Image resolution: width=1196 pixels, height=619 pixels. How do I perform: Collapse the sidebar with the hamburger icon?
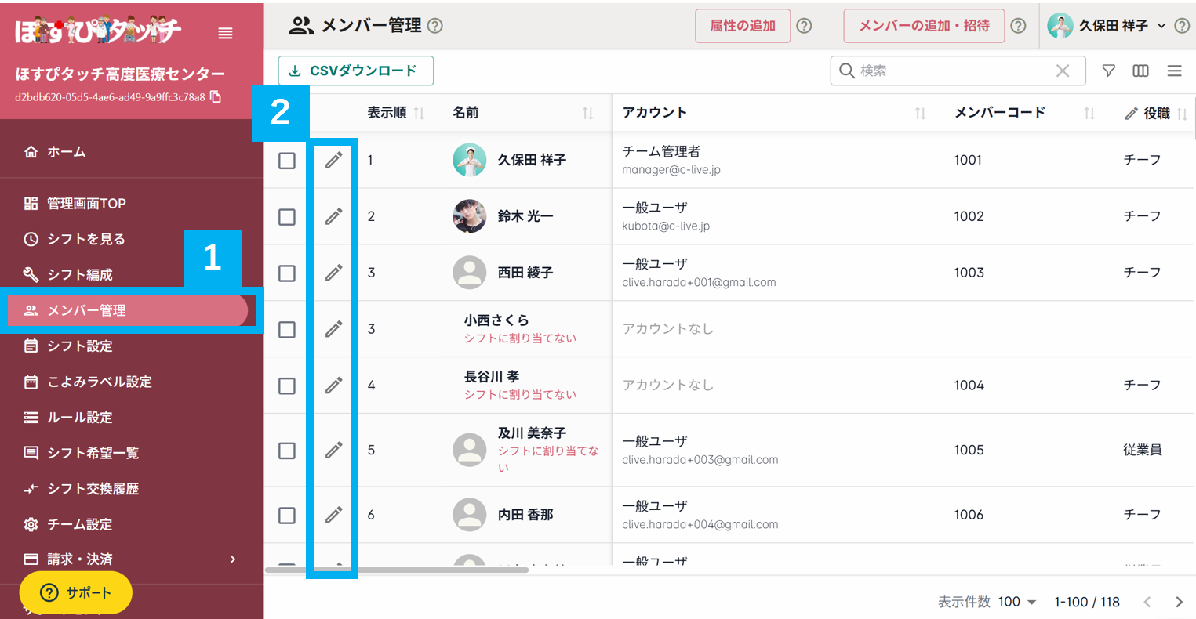pyautogui.click(x=225, y=33)
